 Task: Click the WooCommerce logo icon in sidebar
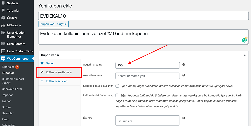[x=3, y=59]
